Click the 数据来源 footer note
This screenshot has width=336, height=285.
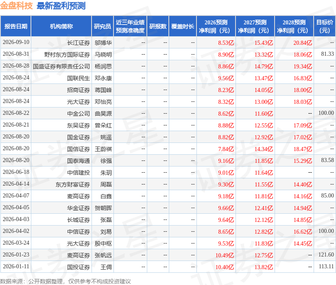65,281
